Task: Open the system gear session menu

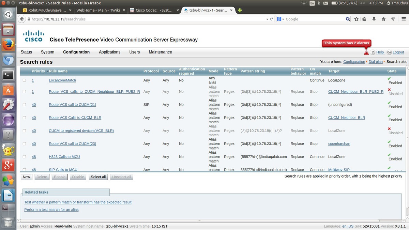Action: pos(389,3)
